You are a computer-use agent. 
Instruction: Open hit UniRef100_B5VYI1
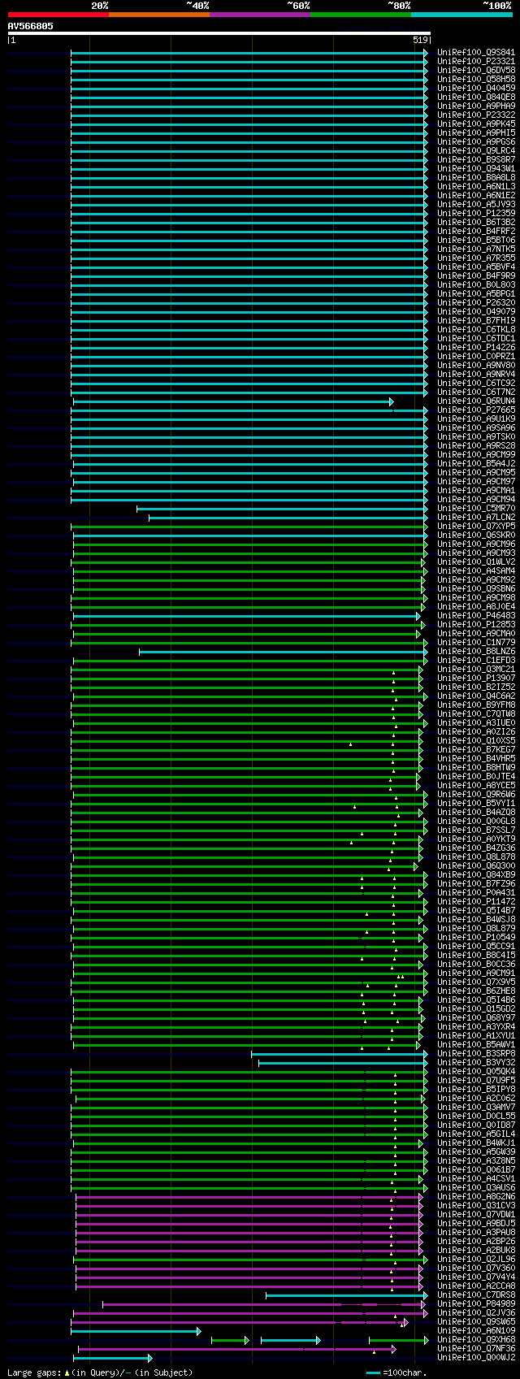[476, 804]
